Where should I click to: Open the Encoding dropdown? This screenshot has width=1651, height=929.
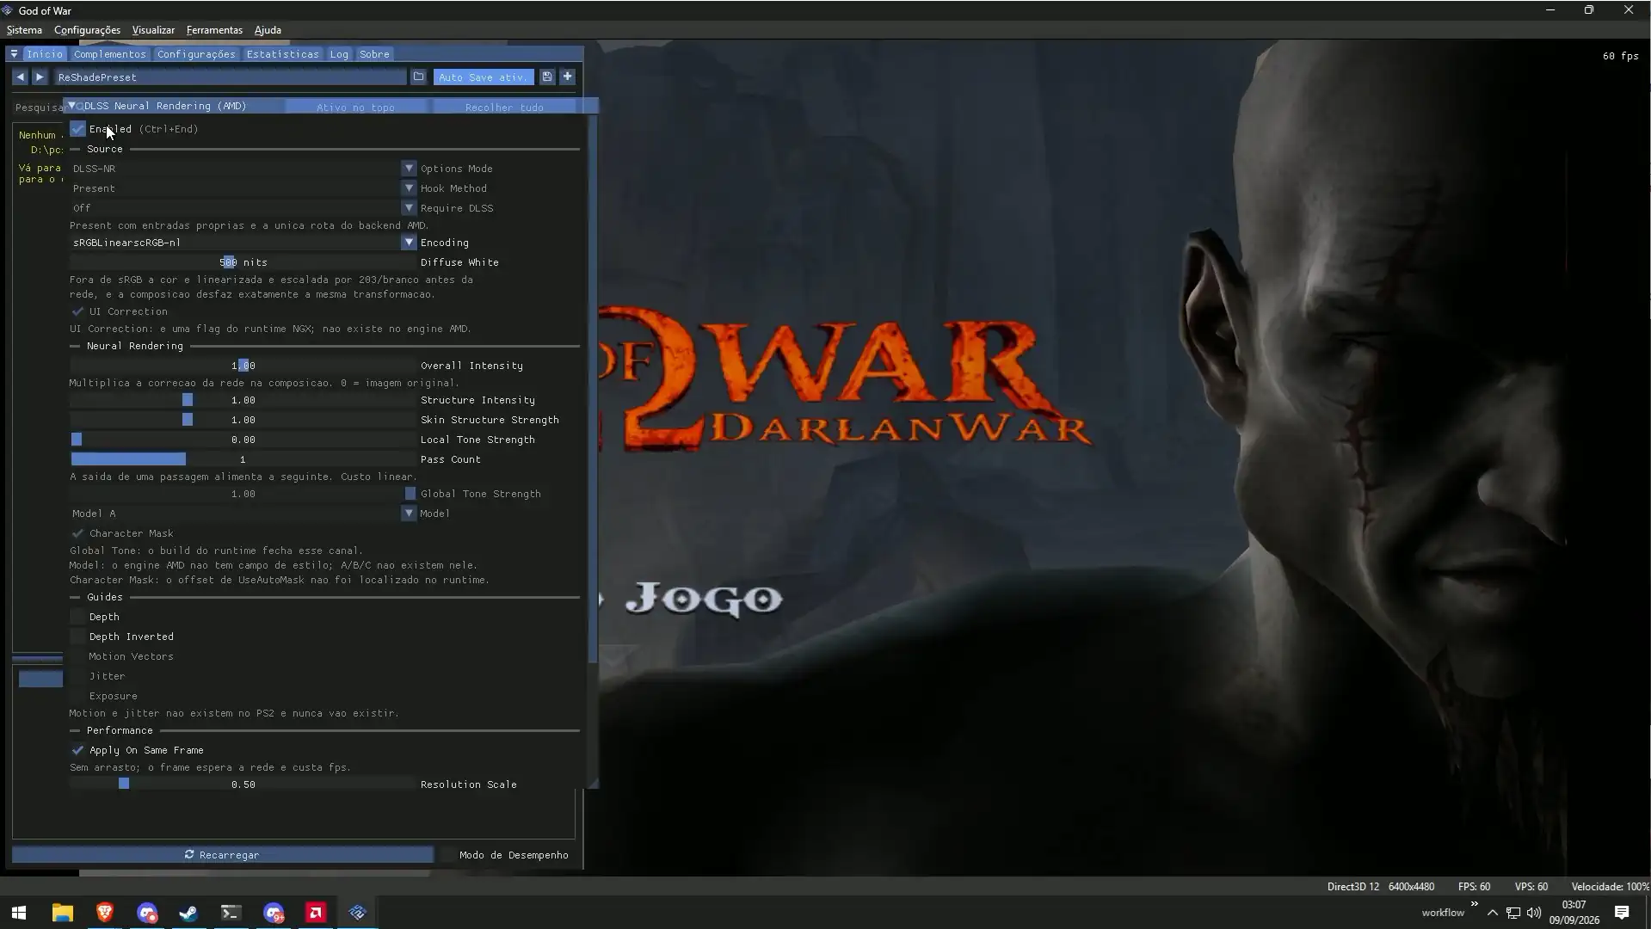pos(243,243)
